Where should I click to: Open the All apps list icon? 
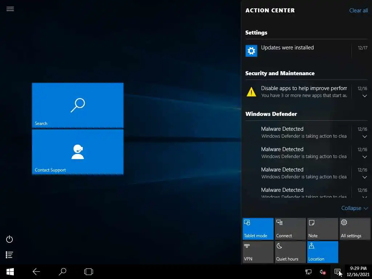(9, 255)
